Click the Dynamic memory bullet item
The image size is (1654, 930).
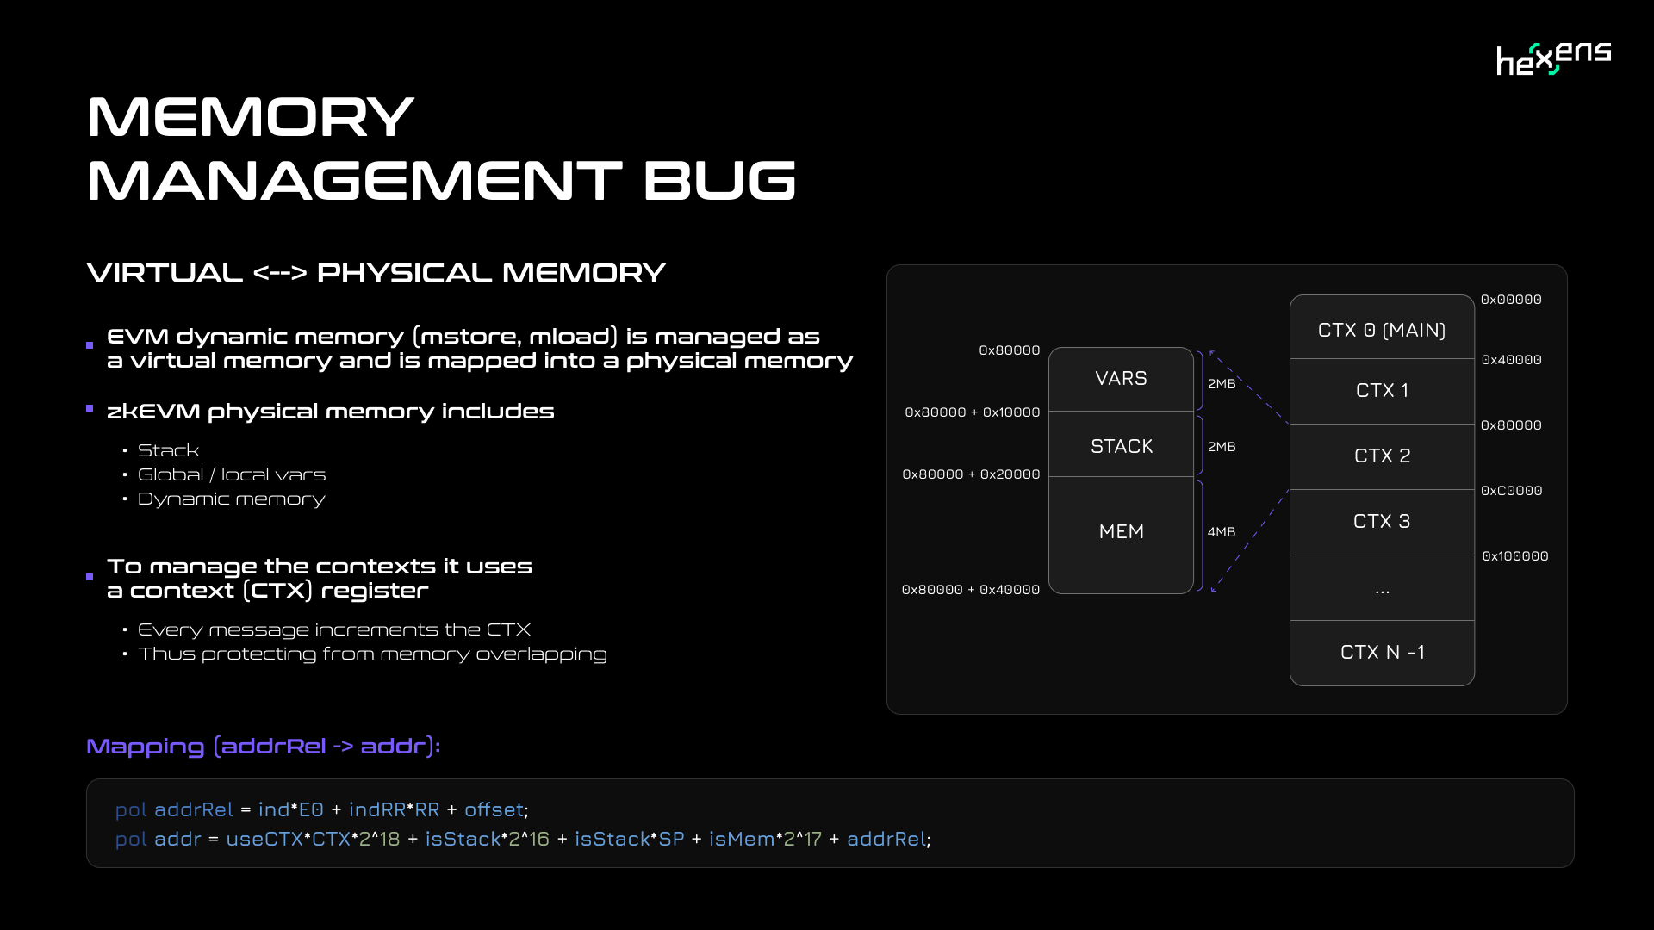(231, 499)
